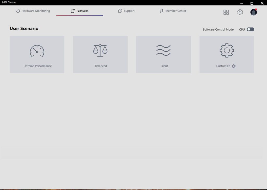
Task: Click the user profile avatar
Action: tap(253, 12)
